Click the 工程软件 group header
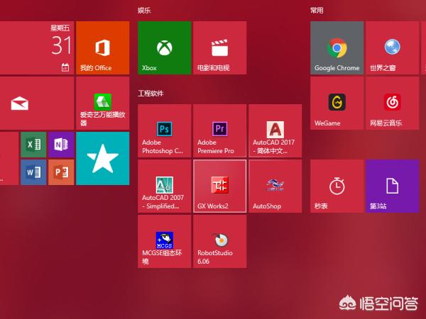This screenshot has height=319, width=426. (x=151, y=94)
